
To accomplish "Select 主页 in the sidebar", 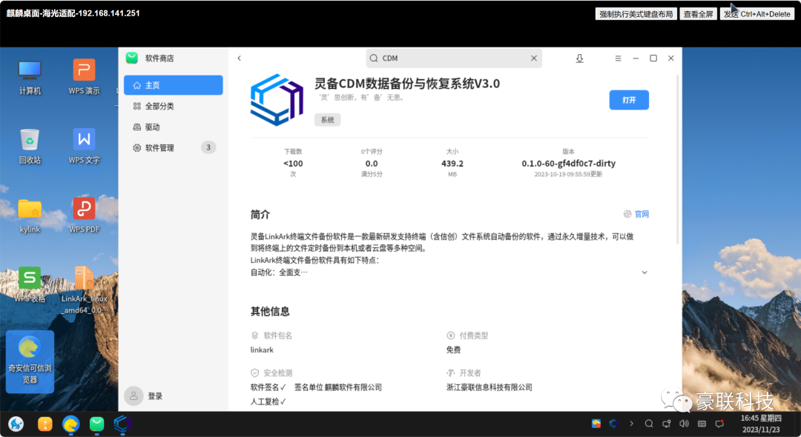I will click(x=173, y=85).
